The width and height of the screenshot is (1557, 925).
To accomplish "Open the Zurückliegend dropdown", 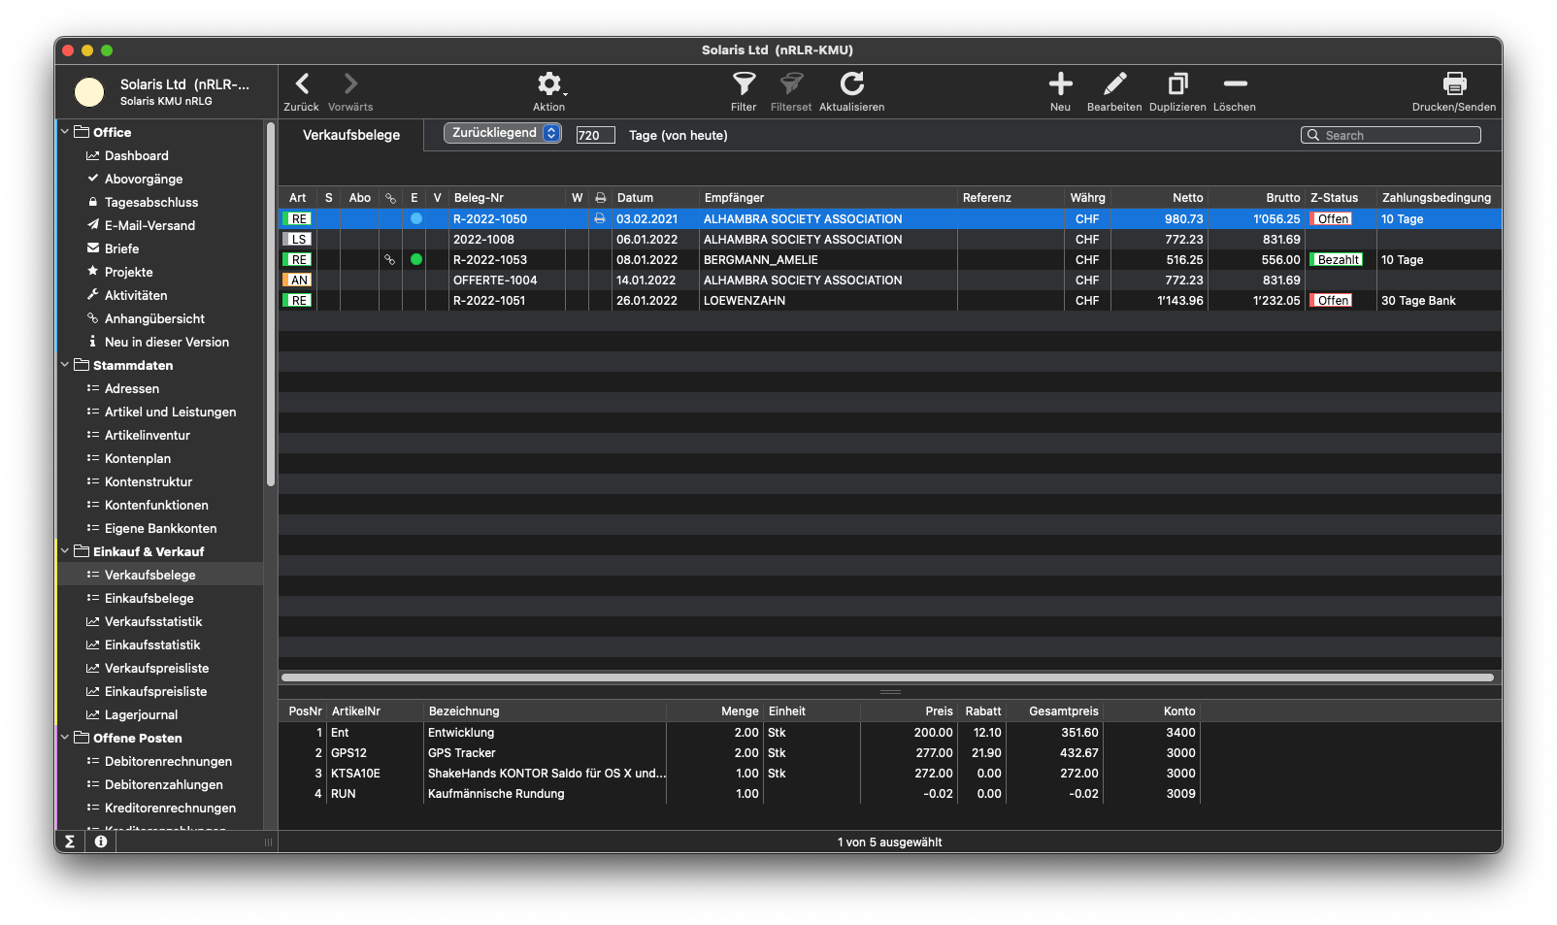I will click(x=502, y=133).
